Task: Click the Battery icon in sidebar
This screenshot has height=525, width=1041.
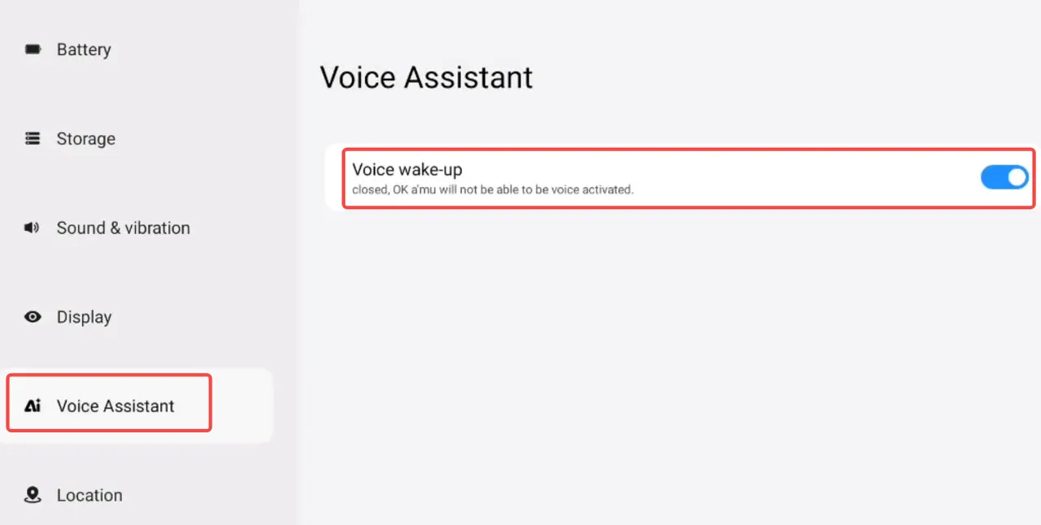Action: [33, 50]
